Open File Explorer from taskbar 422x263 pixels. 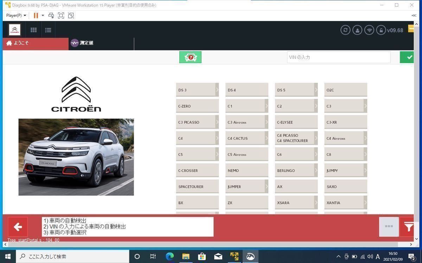click(186, 256)
